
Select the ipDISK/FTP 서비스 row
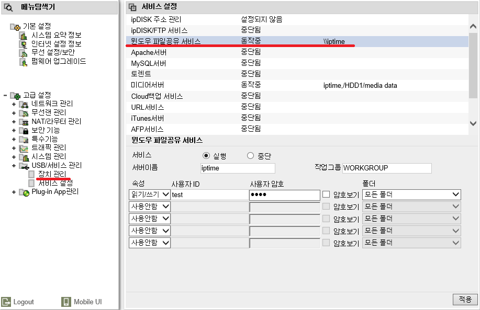pos(297,30)
